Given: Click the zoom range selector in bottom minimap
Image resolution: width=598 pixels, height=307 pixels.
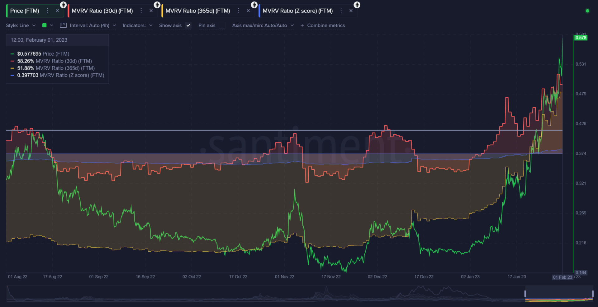Looking at the screenshot, I should tap(559, 293).
